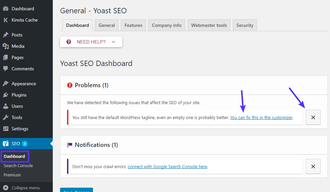Click the Users person icon

pyautogui.click(x=6, y=106)
